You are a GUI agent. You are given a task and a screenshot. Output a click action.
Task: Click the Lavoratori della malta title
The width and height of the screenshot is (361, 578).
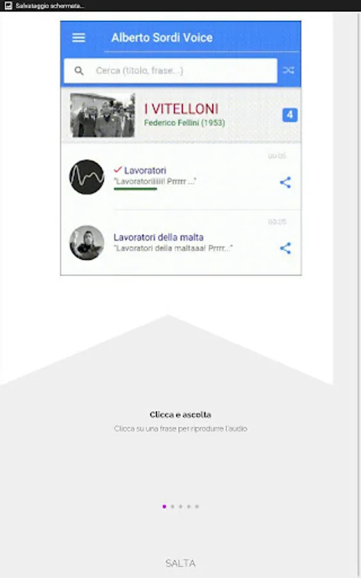[x=158, y=237]
